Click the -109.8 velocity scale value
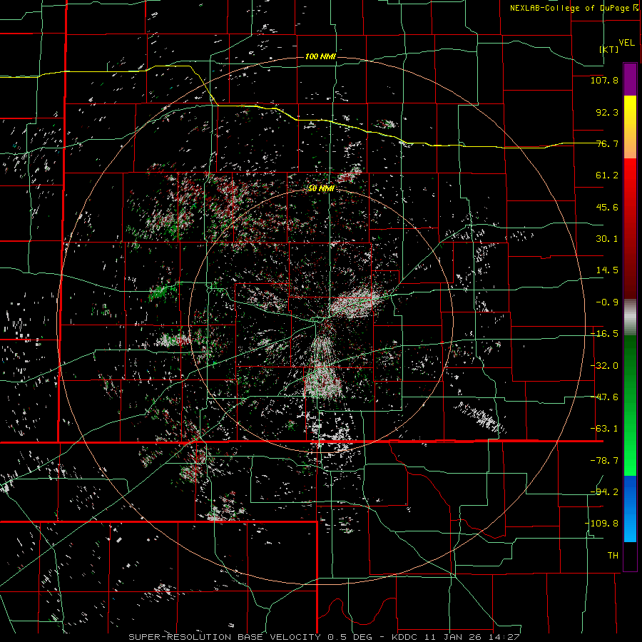Viewport: 642px width, 642px height. 602,524
